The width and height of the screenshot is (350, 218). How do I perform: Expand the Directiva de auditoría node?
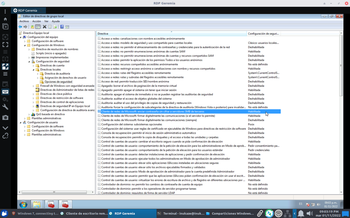point(38,74)
